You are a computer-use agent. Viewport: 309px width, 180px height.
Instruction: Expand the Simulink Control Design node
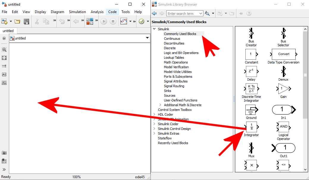tap(154, 129)
